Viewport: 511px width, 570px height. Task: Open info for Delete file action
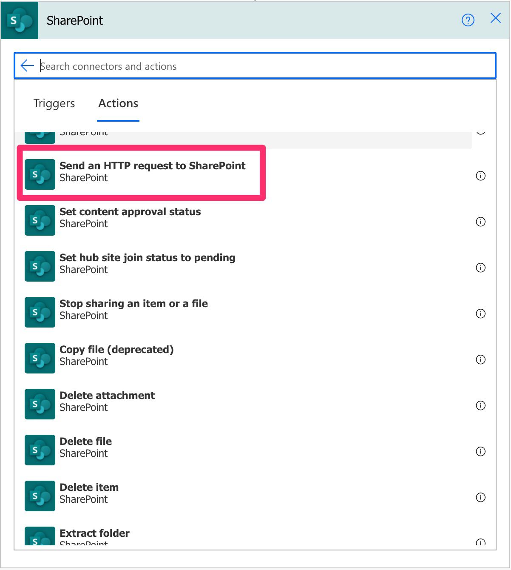tap(481, 451)
